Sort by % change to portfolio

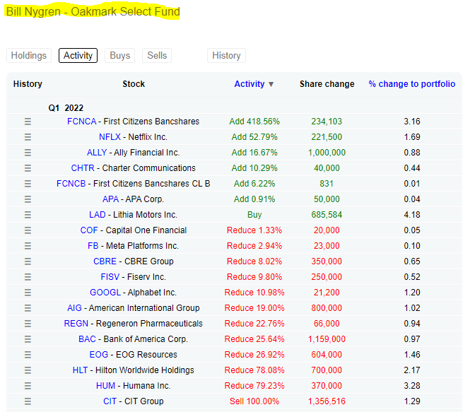(x=412, y=84)
